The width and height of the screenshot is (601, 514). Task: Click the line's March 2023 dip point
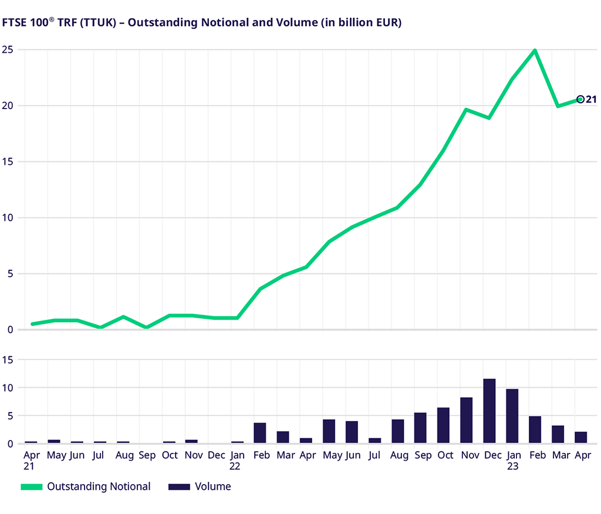click(558, 106)
